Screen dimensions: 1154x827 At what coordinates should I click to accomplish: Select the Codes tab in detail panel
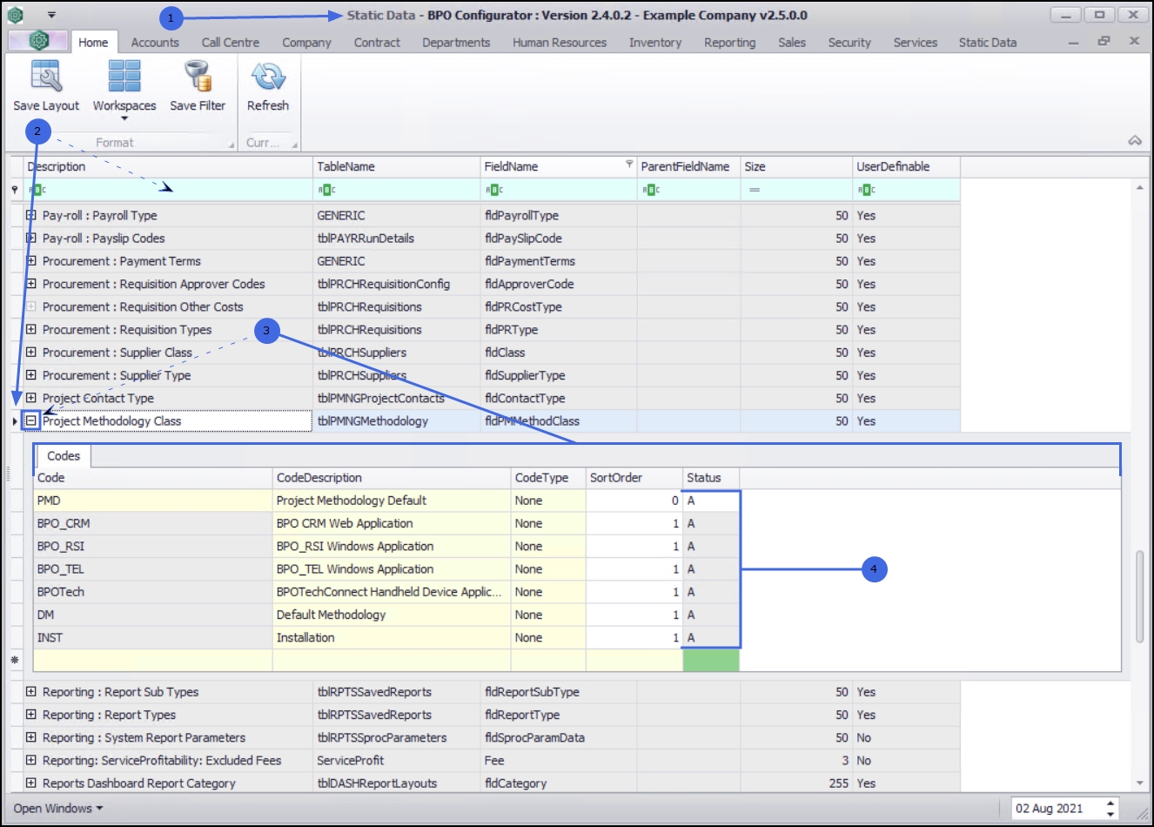tap(64, 455)
